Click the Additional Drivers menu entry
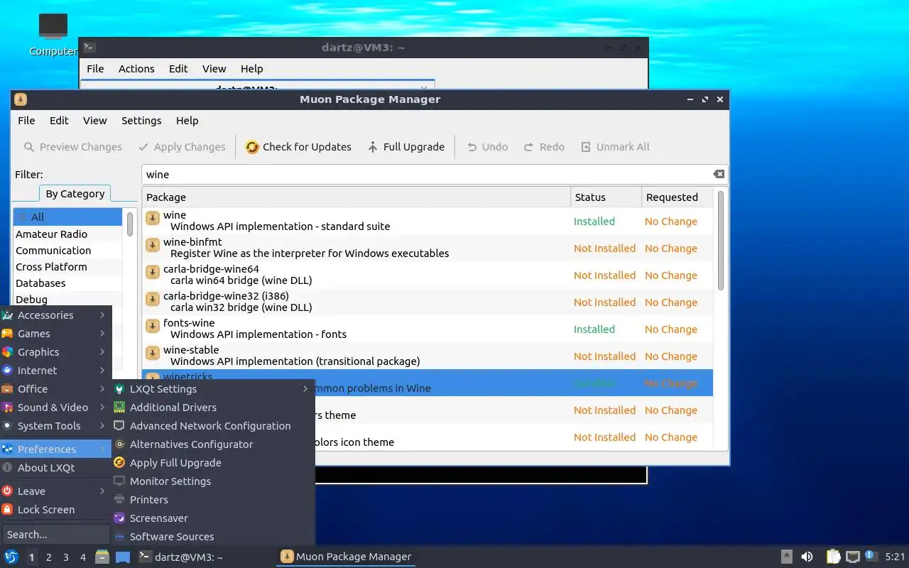Viewport: 909px width, 568px height. point(213,408)
